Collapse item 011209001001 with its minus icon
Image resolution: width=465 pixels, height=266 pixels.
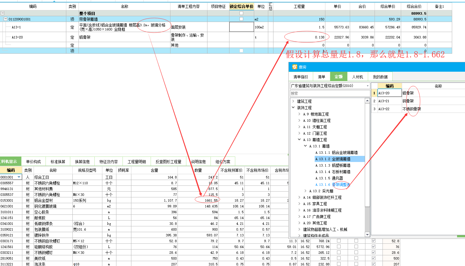point(5,19)
